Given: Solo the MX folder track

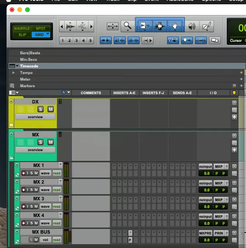Looking at the screenshot, I should click(41, 142).
